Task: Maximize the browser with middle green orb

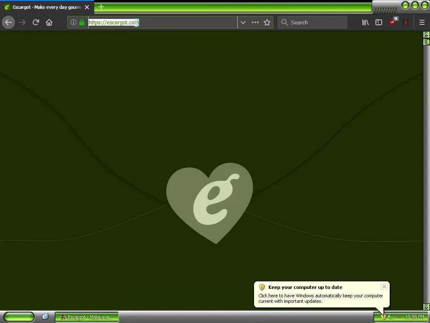Action: click(415, 5)
